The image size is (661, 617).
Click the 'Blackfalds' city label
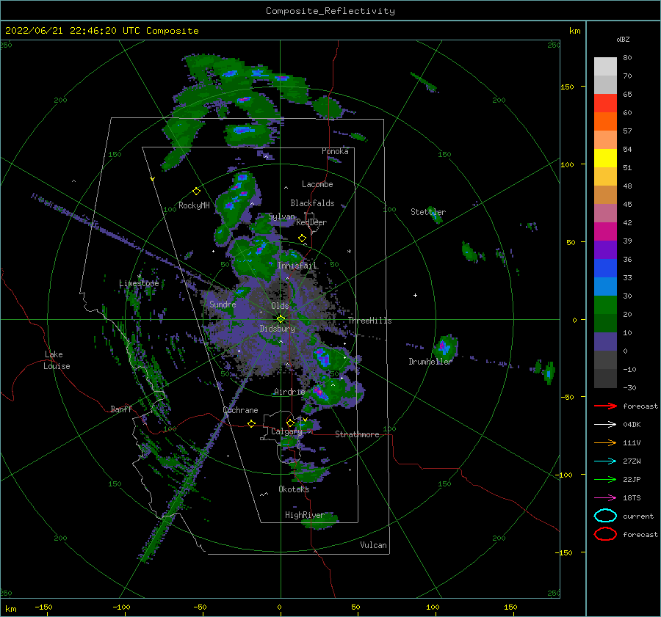click(x=312, y=203)
